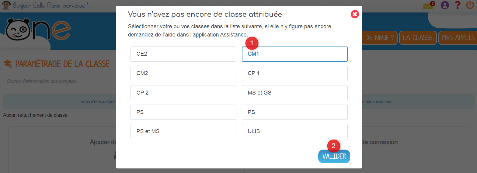Select the CM2 class option

(x=183, y=74)
